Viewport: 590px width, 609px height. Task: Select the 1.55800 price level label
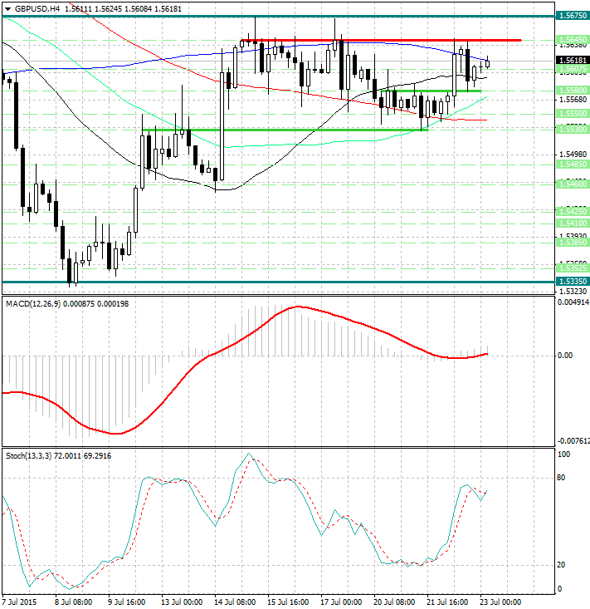point(573,90)
